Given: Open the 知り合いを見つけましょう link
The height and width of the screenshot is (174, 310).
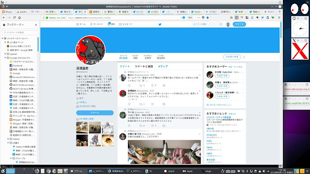Looking at the screenshot, I should [x=219, y=105].
